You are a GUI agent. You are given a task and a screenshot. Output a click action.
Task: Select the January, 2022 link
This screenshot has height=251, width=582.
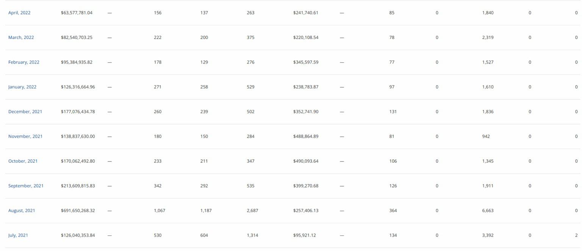tap(22, 87)
